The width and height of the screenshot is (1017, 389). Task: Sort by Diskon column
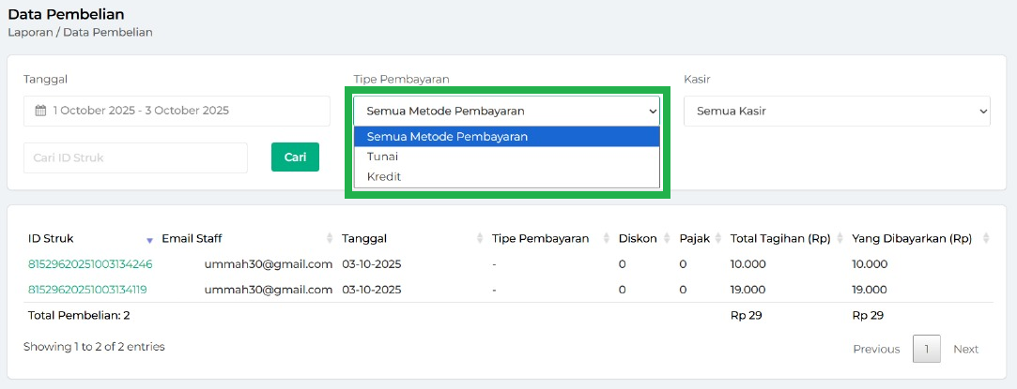pyautogui.click(x=667, y=239)
